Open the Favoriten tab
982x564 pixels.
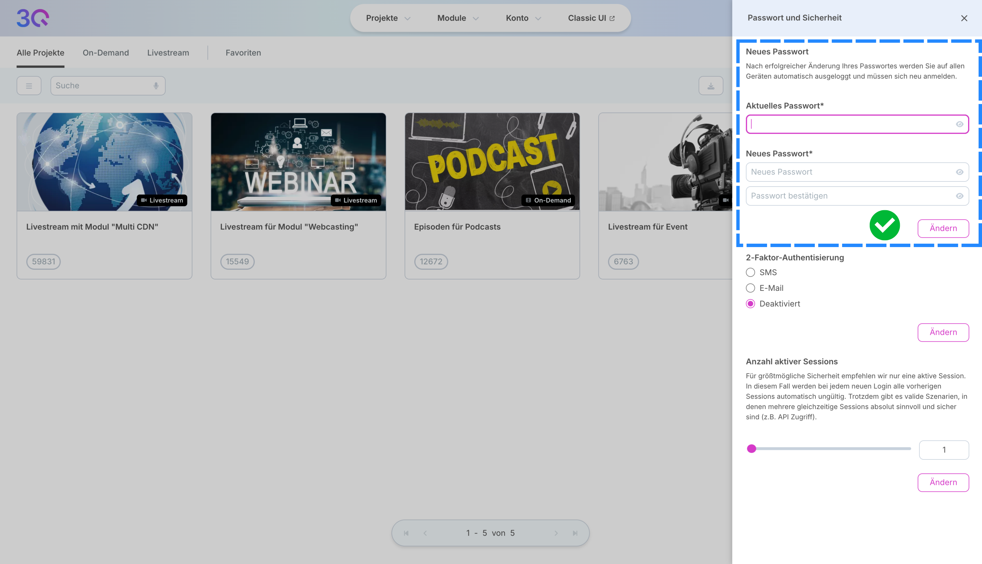coord(243,53)
